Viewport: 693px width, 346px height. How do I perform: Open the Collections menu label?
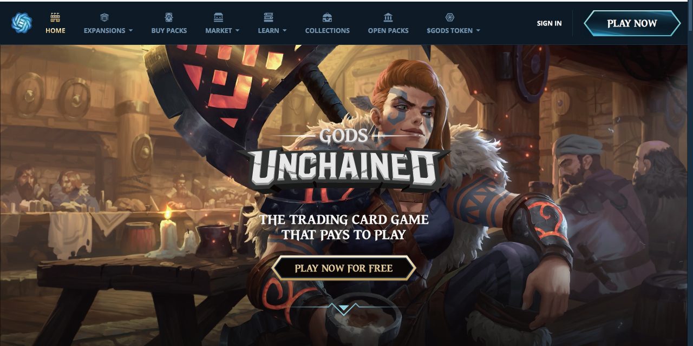click(x=327, y=31)
